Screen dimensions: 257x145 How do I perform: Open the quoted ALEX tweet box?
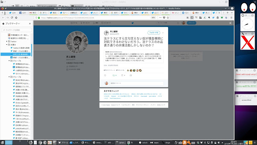click(x=134, y=56)
